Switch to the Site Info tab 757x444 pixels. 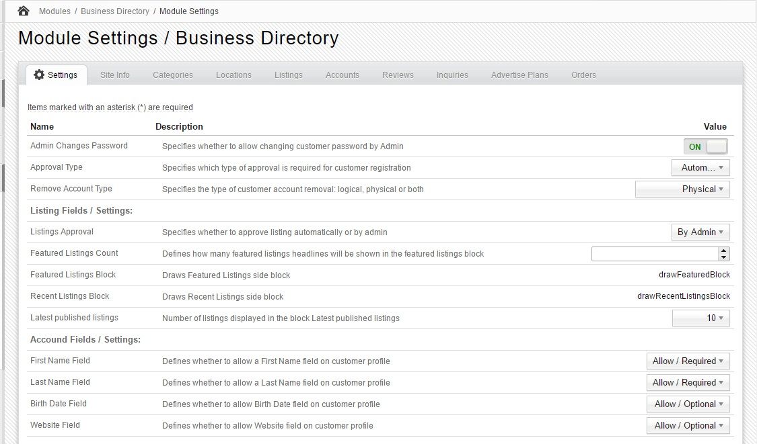[x=115, y=75]
